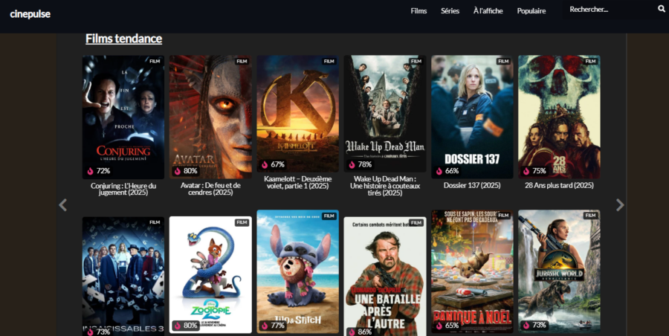
Task: Open Dossier 137 (2025) title link
Action: (472, 186)
